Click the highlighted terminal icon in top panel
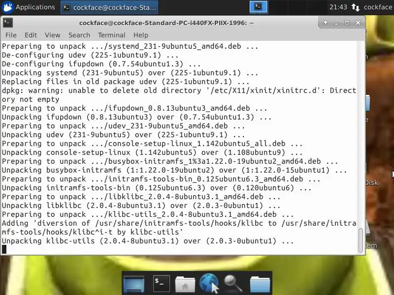The height and width of the screenshot is (295, 394). (x=258, y=7)
